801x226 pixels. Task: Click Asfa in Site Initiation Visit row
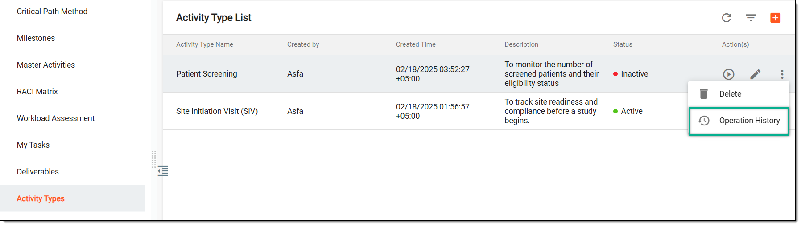(295, 111)
